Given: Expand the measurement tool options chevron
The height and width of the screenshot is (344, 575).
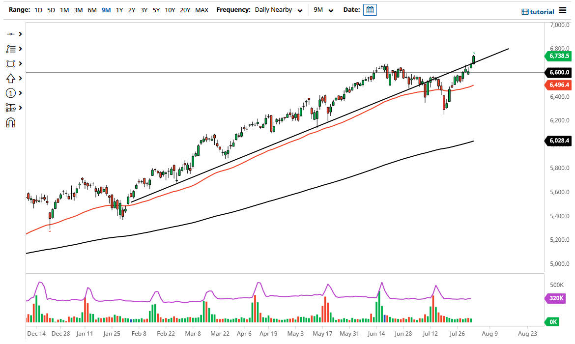Looking at the screenshot, I should [20, 108].
